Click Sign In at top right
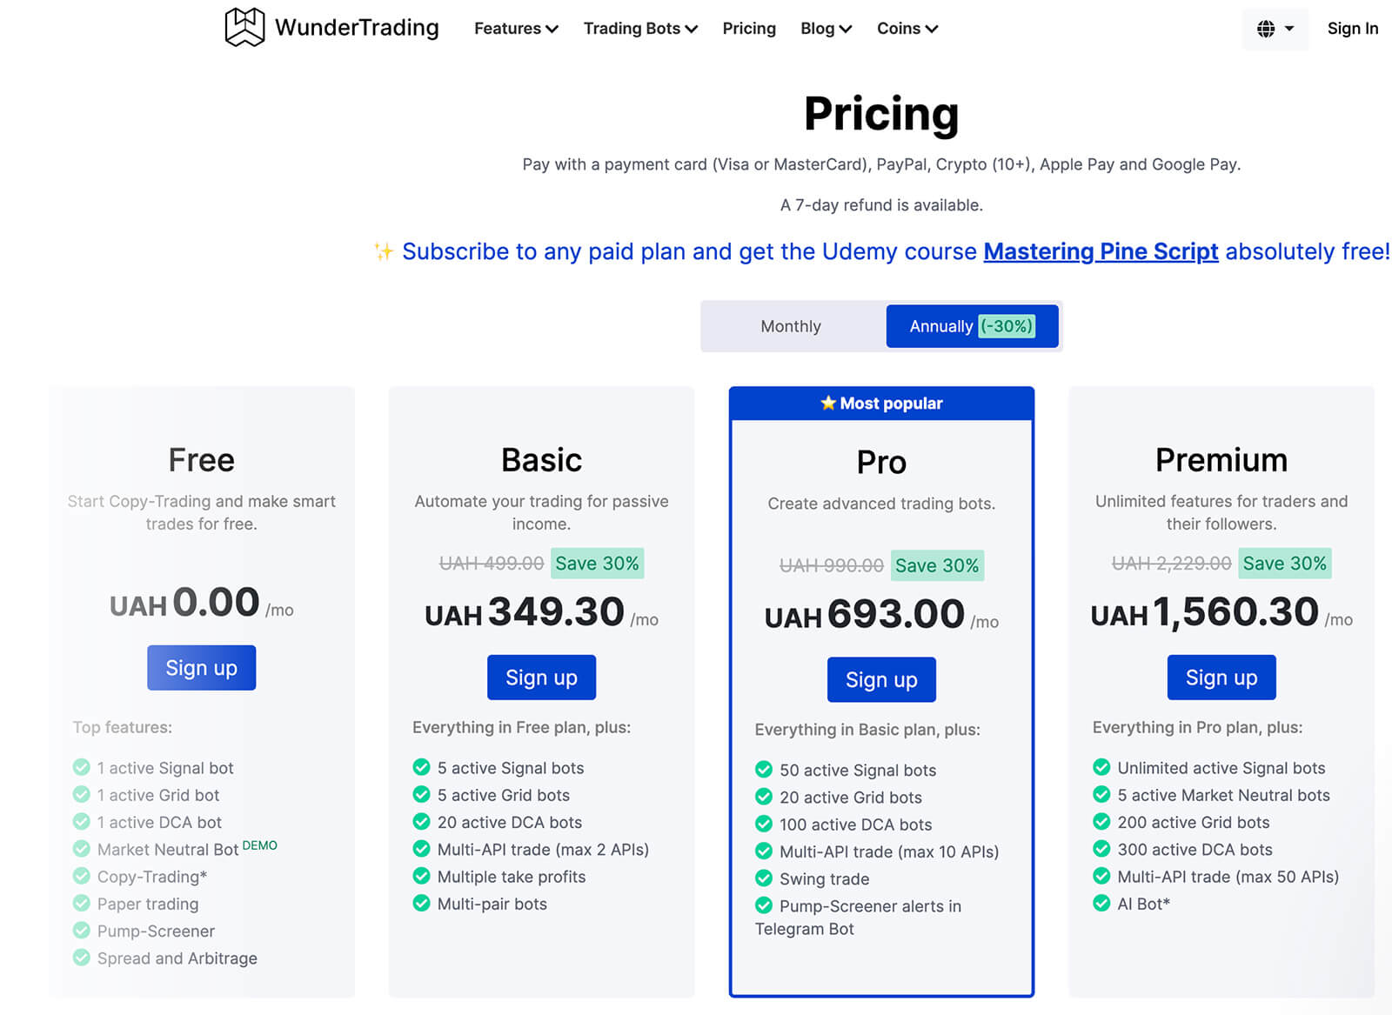This screenshot has width=1392, height=1015. [1352, 29]
